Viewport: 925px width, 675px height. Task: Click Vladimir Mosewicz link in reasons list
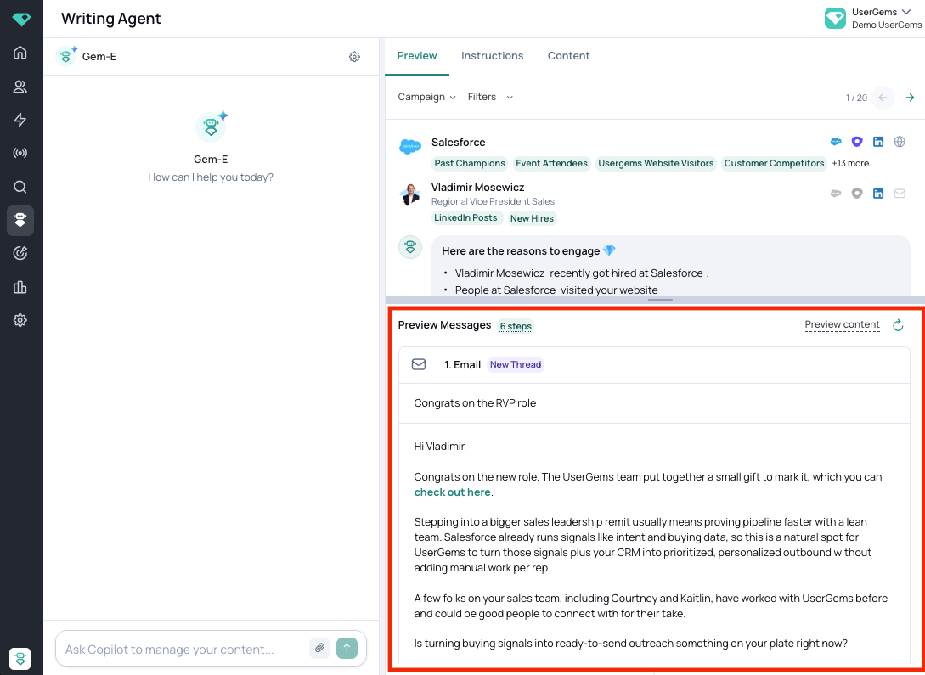pos(499,273)
